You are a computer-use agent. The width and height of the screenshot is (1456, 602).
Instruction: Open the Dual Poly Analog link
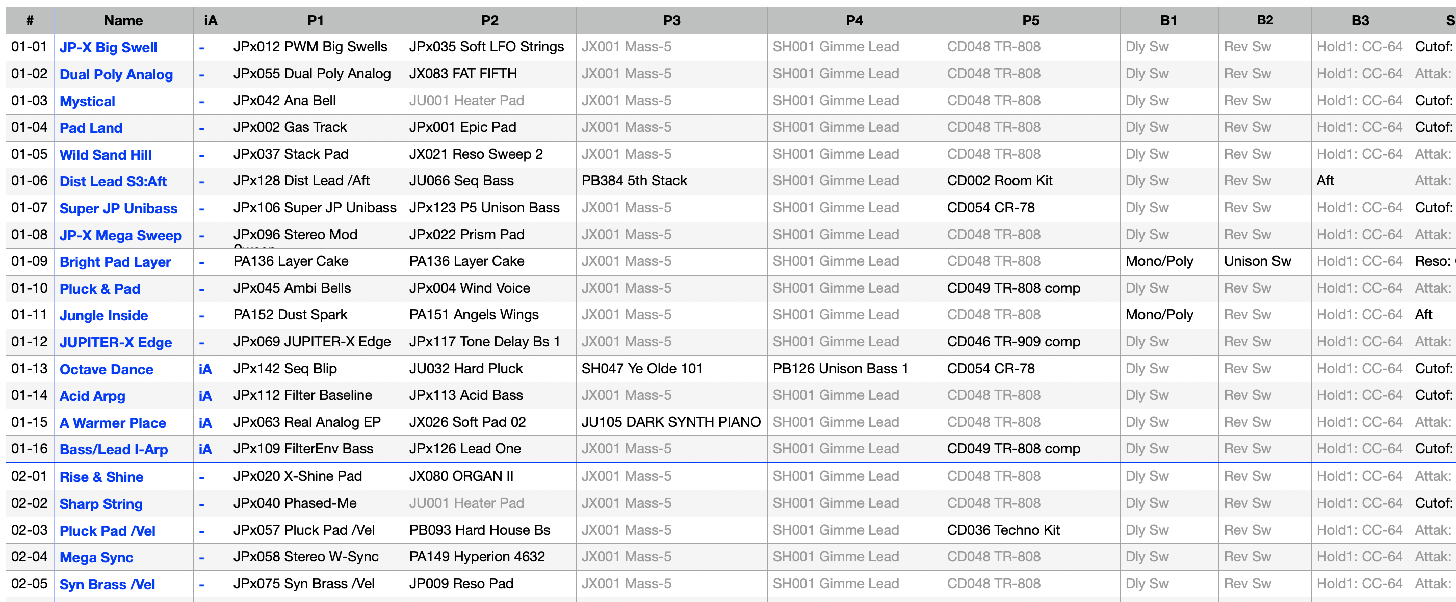coord(116,74)
